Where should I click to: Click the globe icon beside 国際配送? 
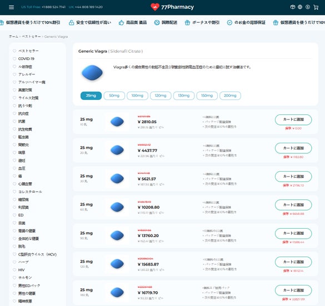point(157,23)
